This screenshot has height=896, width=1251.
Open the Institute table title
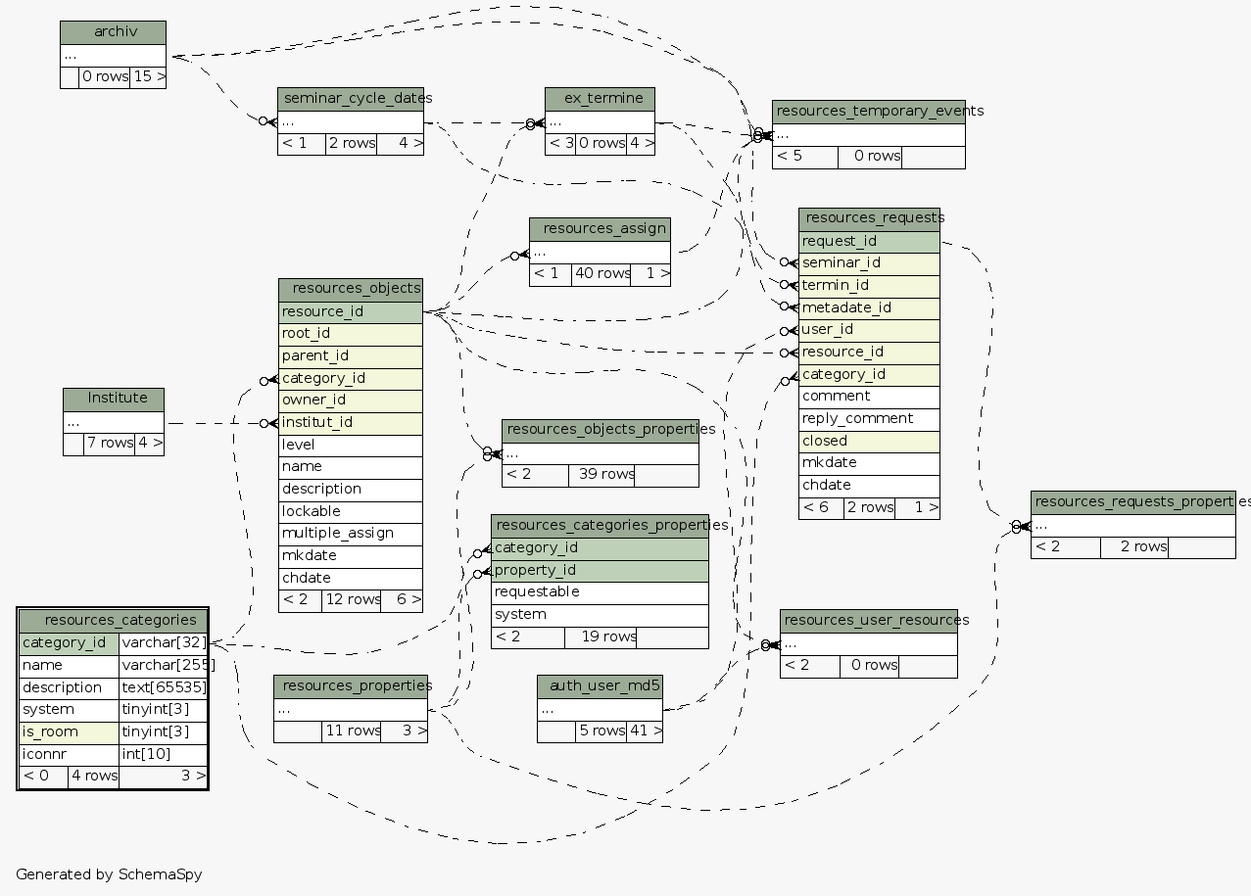pos(114,399)
